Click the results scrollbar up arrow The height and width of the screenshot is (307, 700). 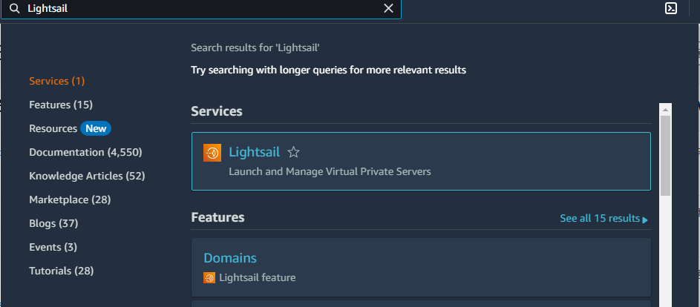click(x=666, y=110)
